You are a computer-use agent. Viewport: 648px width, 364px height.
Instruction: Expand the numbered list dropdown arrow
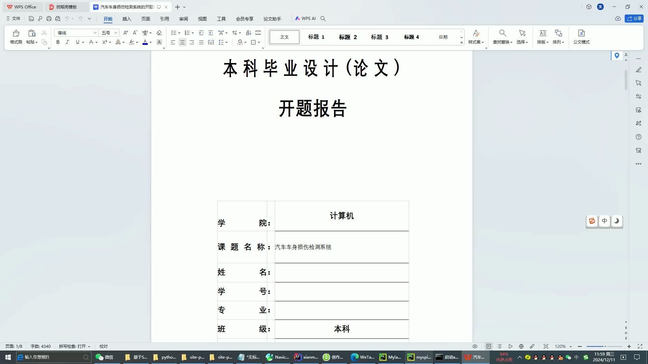click(x=193, y=33)
